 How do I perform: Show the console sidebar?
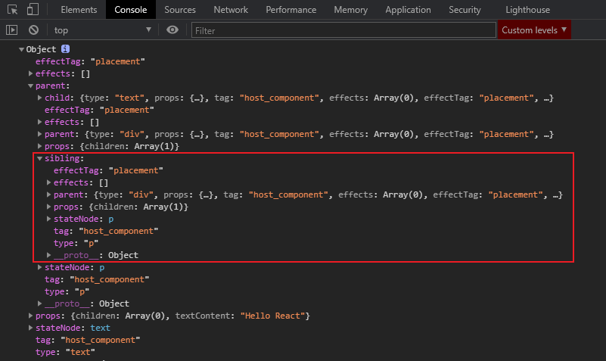pyautogui.click(x=11, y=30)
